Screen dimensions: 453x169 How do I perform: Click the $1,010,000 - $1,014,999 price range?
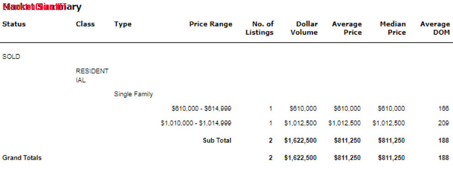pos(196,123)
